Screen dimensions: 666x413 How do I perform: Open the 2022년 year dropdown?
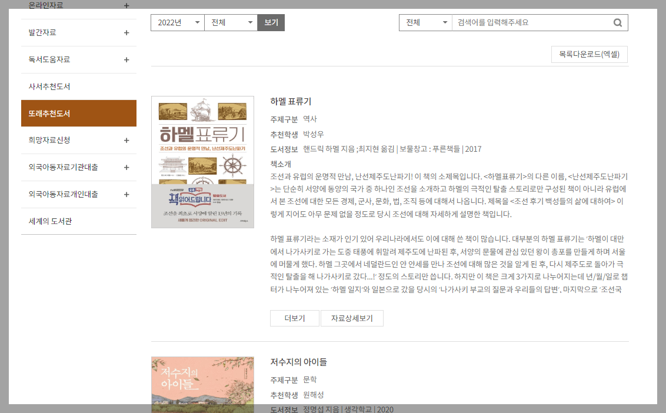178,22
